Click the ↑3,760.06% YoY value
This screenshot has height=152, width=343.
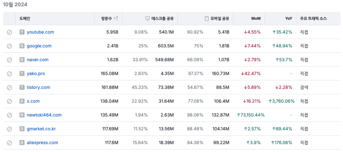click(x=281, y=101)
